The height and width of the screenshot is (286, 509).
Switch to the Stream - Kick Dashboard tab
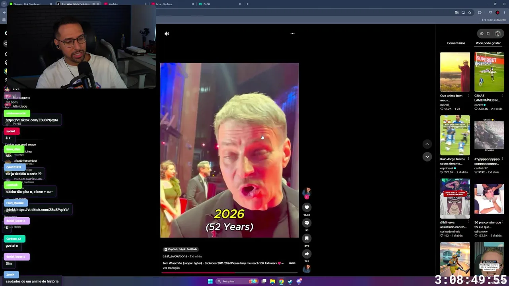[x=31, y=4]
